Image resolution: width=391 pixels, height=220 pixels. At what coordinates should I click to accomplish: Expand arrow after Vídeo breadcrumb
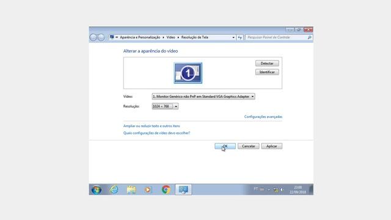(x=178, y=37)
